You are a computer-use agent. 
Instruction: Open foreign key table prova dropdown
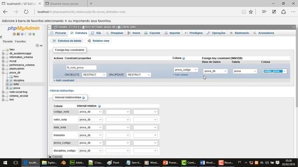pos(245,71)
